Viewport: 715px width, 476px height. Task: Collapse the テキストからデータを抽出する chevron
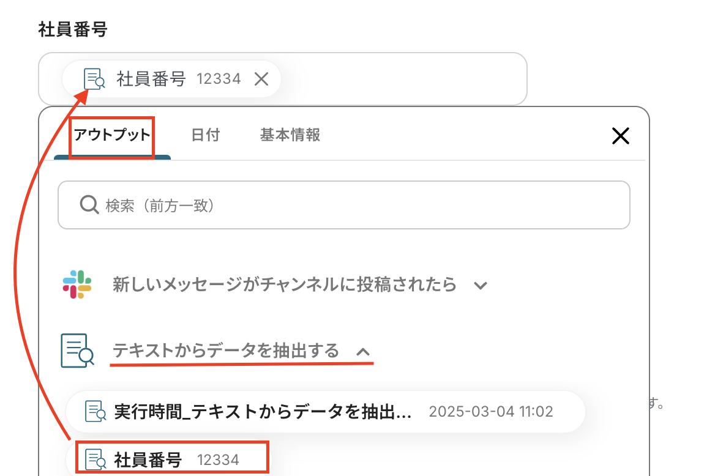click(363, 351)
